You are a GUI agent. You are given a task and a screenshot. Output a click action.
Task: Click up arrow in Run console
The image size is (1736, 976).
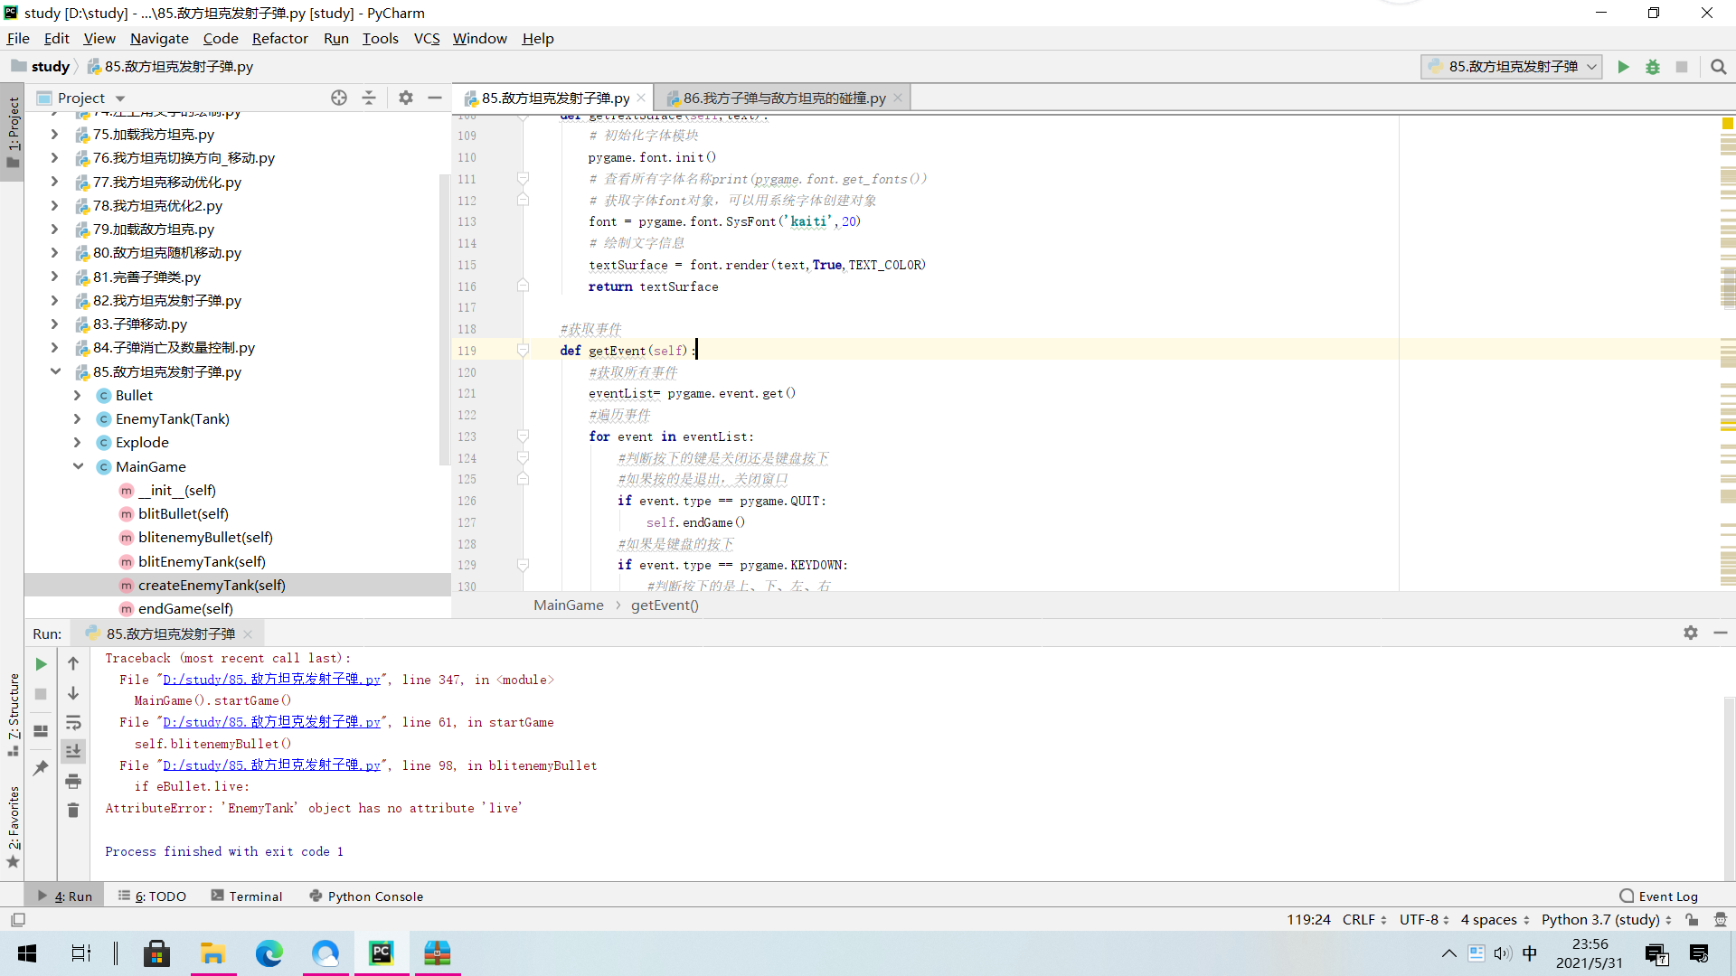pyautogui.click(x=73, y=663)
